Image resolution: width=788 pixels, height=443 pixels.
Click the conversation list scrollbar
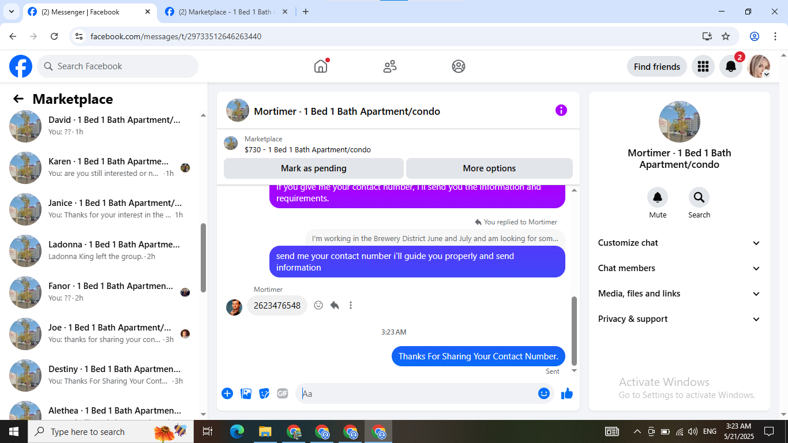(203, 258)
